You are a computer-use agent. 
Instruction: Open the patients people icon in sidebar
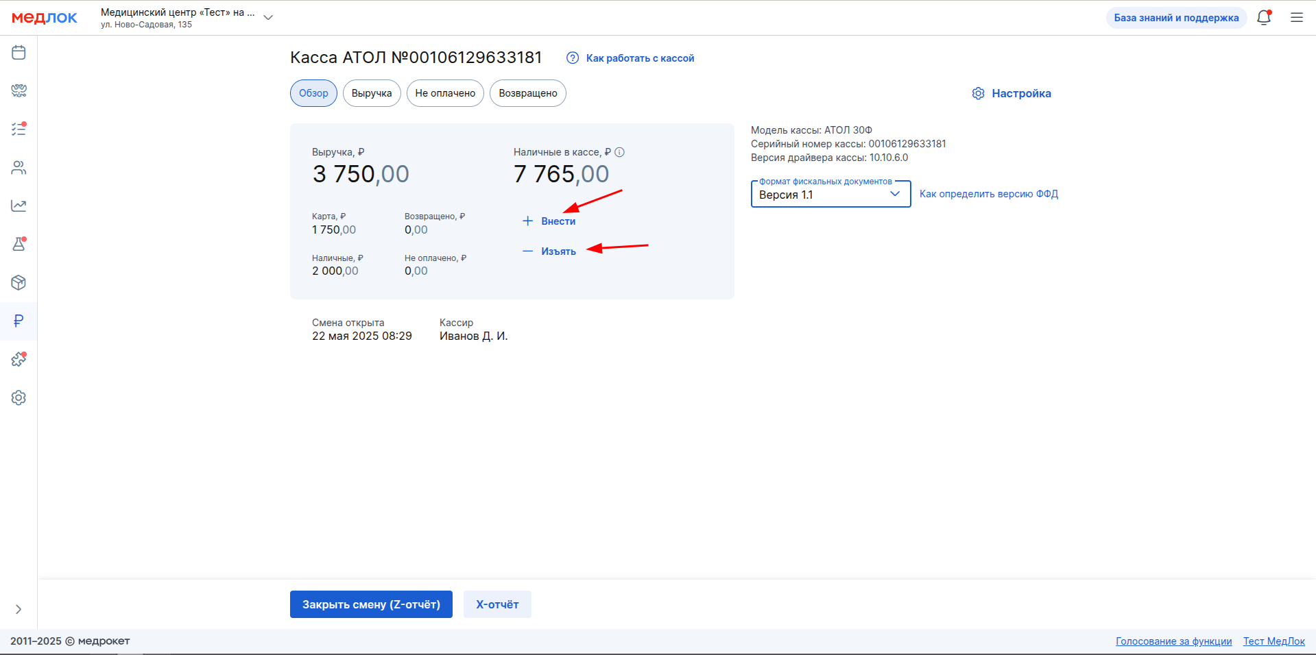19,167
